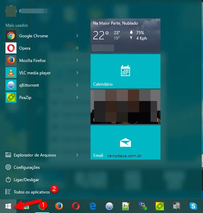Screen dimensions: 203x213
Task: Click the calendar icon on Calendário tile
Action: tap(125, 71)
